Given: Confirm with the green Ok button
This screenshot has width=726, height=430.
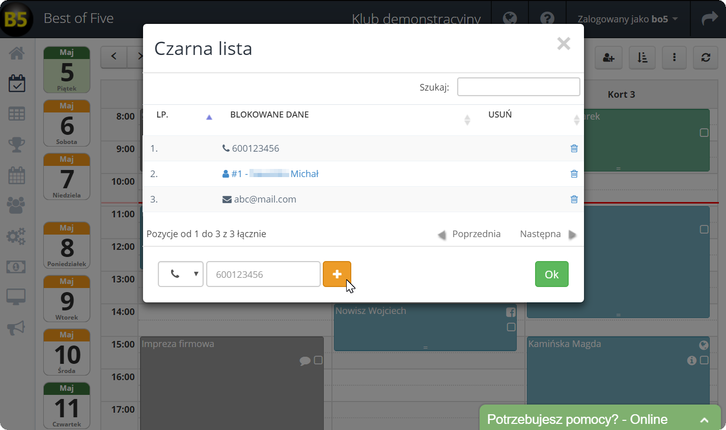Looking at the screenshot, I should tap(552, 274).
